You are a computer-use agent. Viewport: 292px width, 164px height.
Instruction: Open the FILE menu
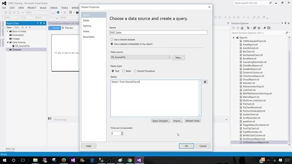click(x=4, y=8)
